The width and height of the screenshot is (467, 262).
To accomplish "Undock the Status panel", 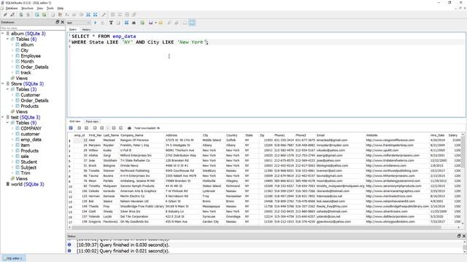I will pyautogui.click(x=459, y=236).
